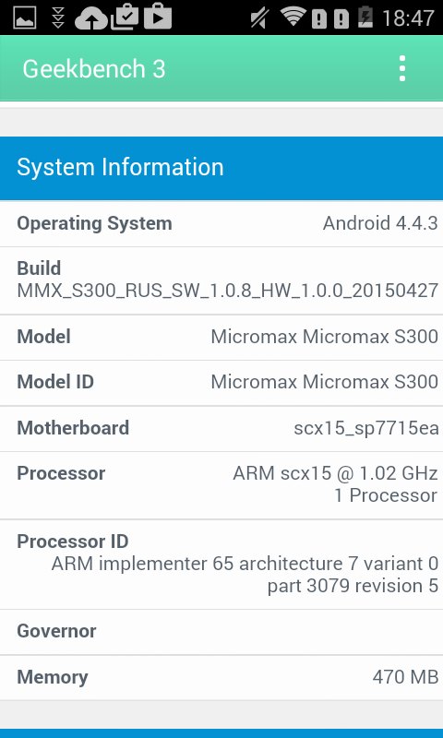
Task: Tap the Play Store briefcase notification icon
Action: coord(158,17)
